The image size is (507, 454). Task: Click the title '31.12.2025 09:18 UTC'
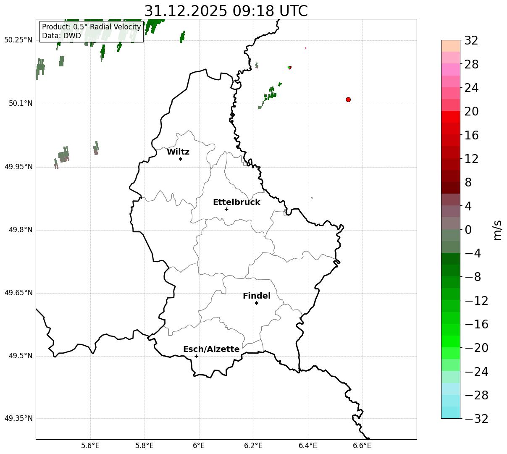(226, 11)
